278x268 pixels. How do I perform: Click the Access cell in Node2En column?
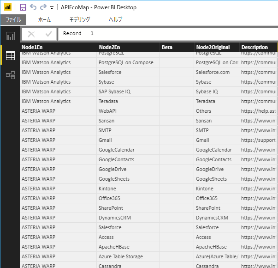(x=128, y=237)
